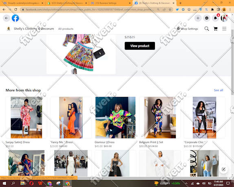Click the 'Sanjay Satin|| Dress' title

tap(18, 142)
